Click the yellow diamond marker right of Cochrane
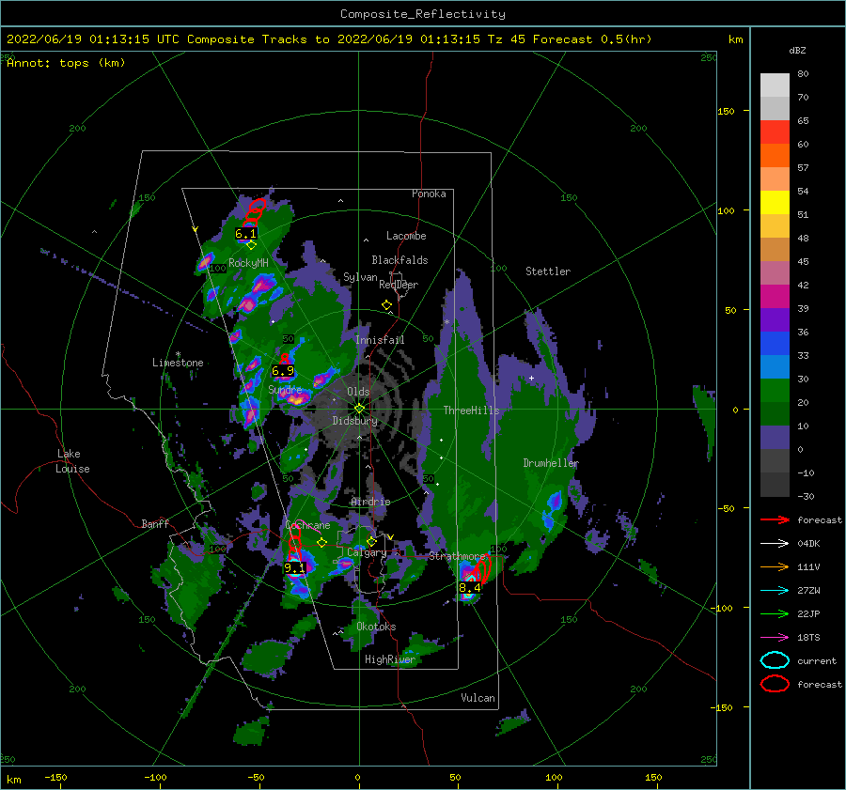The height and width of the screenshot is (790, 846). click(x=322, y=543)
